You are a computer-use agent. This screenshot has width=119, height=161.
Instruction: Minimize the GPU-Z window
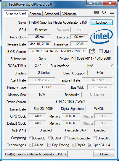tap(91, 3)
